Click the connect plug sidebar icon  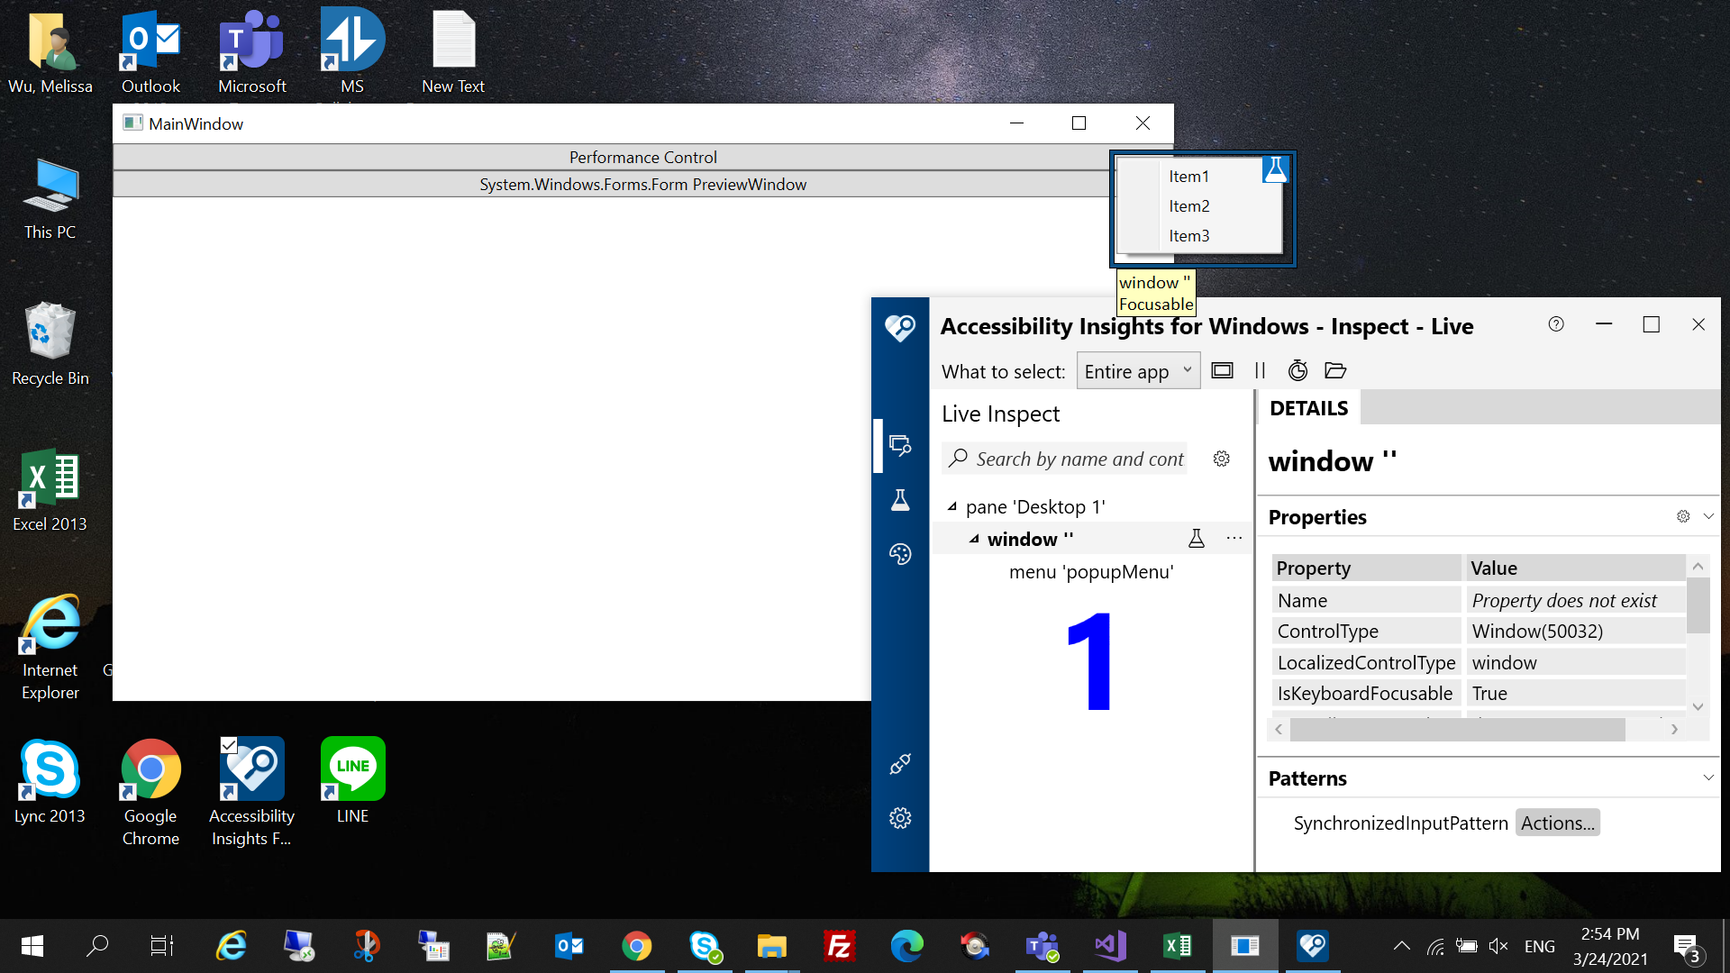pyautogui.click(x=900, y=764)
